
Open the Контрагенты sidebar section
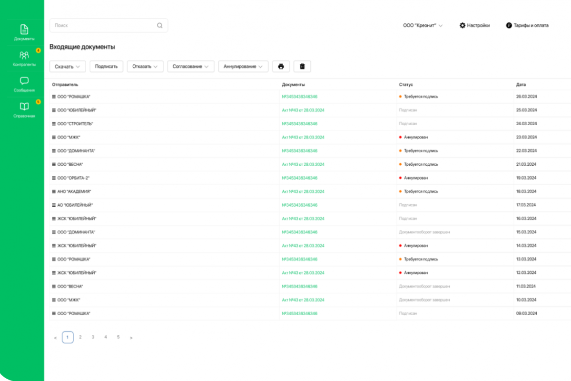click(x=24, y=58)
